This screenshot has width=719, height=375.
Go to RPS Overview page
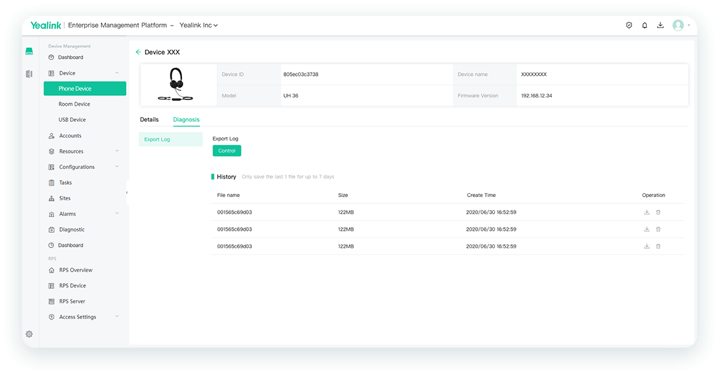[x=75, y=270]
